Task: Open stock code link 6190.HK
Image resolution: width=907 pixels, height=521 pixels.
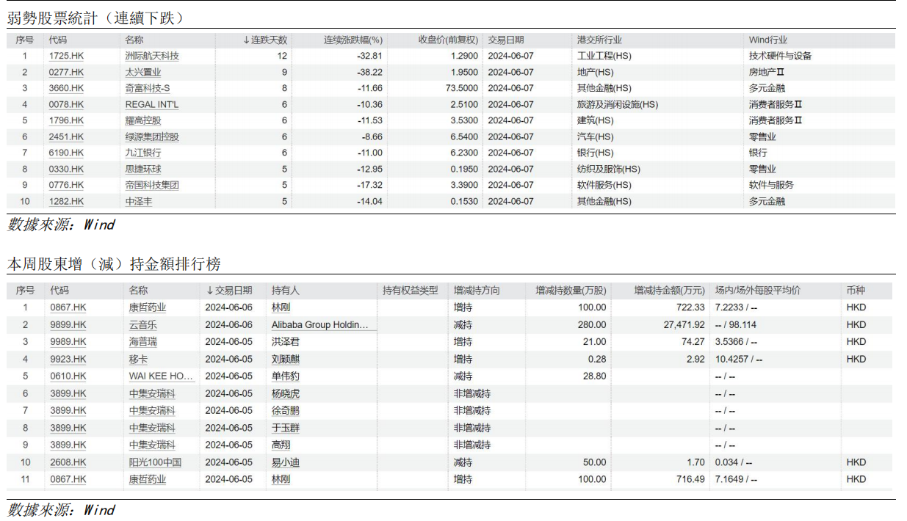Action: (66, 153)
